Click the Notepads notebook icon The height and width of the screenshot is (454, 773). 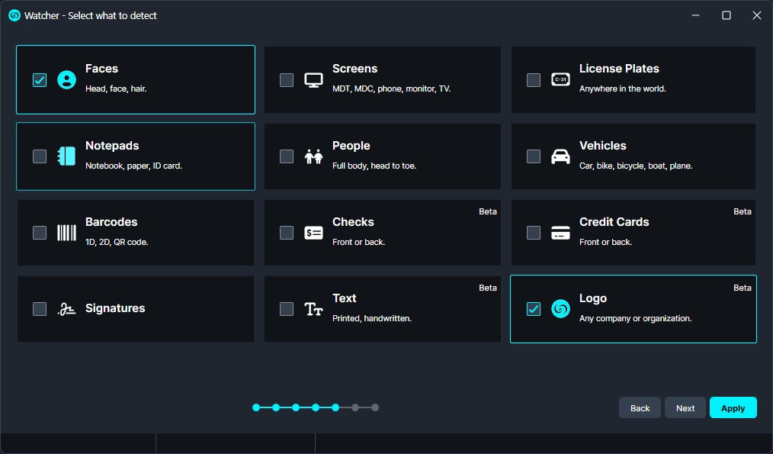tap(66, 156)
